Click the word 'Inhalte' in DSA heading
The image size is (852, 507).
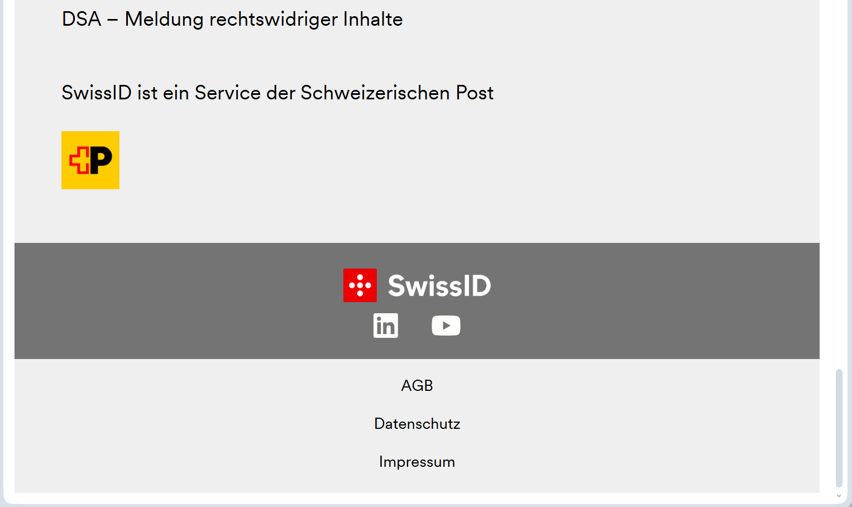coord(372,20)
